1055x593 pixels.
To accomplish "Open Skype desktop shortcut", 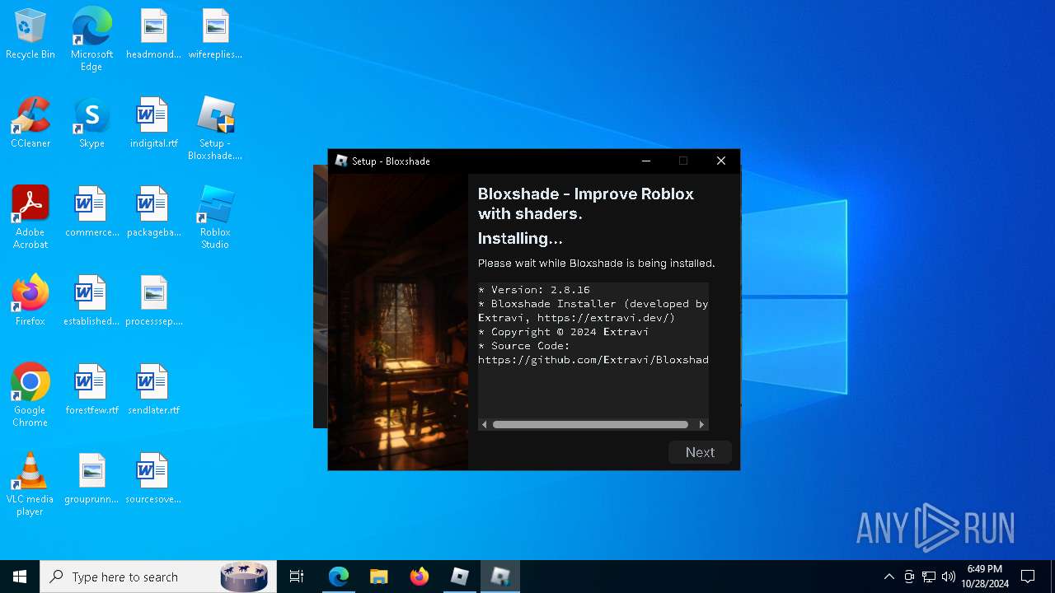I will pos(91,124).
